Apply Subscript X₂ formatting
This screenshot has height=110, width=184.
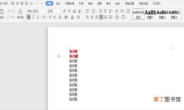[55, 17]
